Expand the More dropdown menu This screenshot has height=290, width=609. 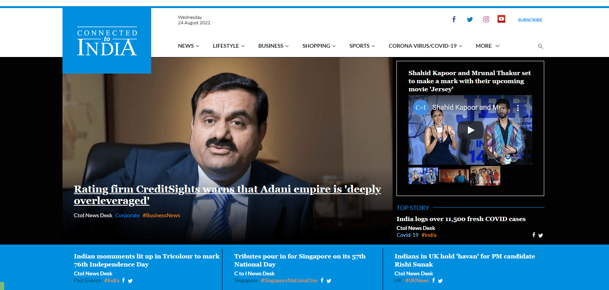488,46
